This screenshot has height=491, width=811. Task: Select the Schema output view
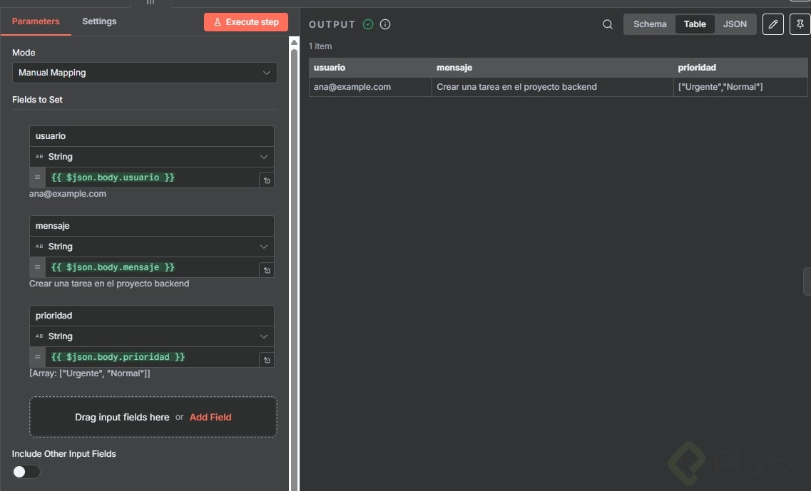650,24
